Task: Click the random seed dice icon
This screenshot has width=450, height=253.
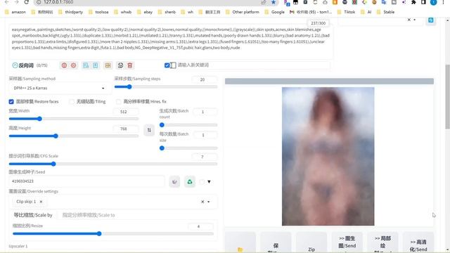Action: pyautogui.click(x=174, y=182)
